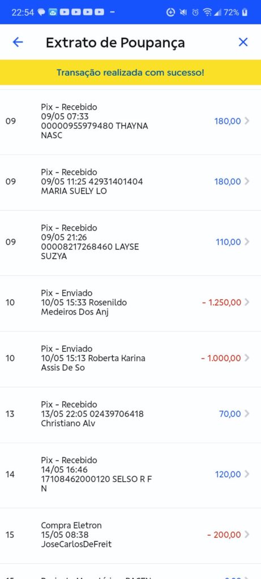Expand the 110,00 LAYSE SUZYA entry chevron
This screenshot has width=261, height=579.
(247, 242)
